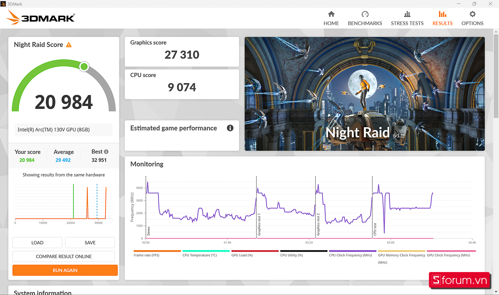Click the CPU test marker

pos(375,229)
